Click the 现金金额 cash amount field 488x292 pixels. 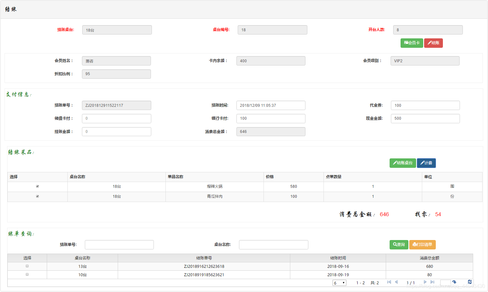click(425, 118)
